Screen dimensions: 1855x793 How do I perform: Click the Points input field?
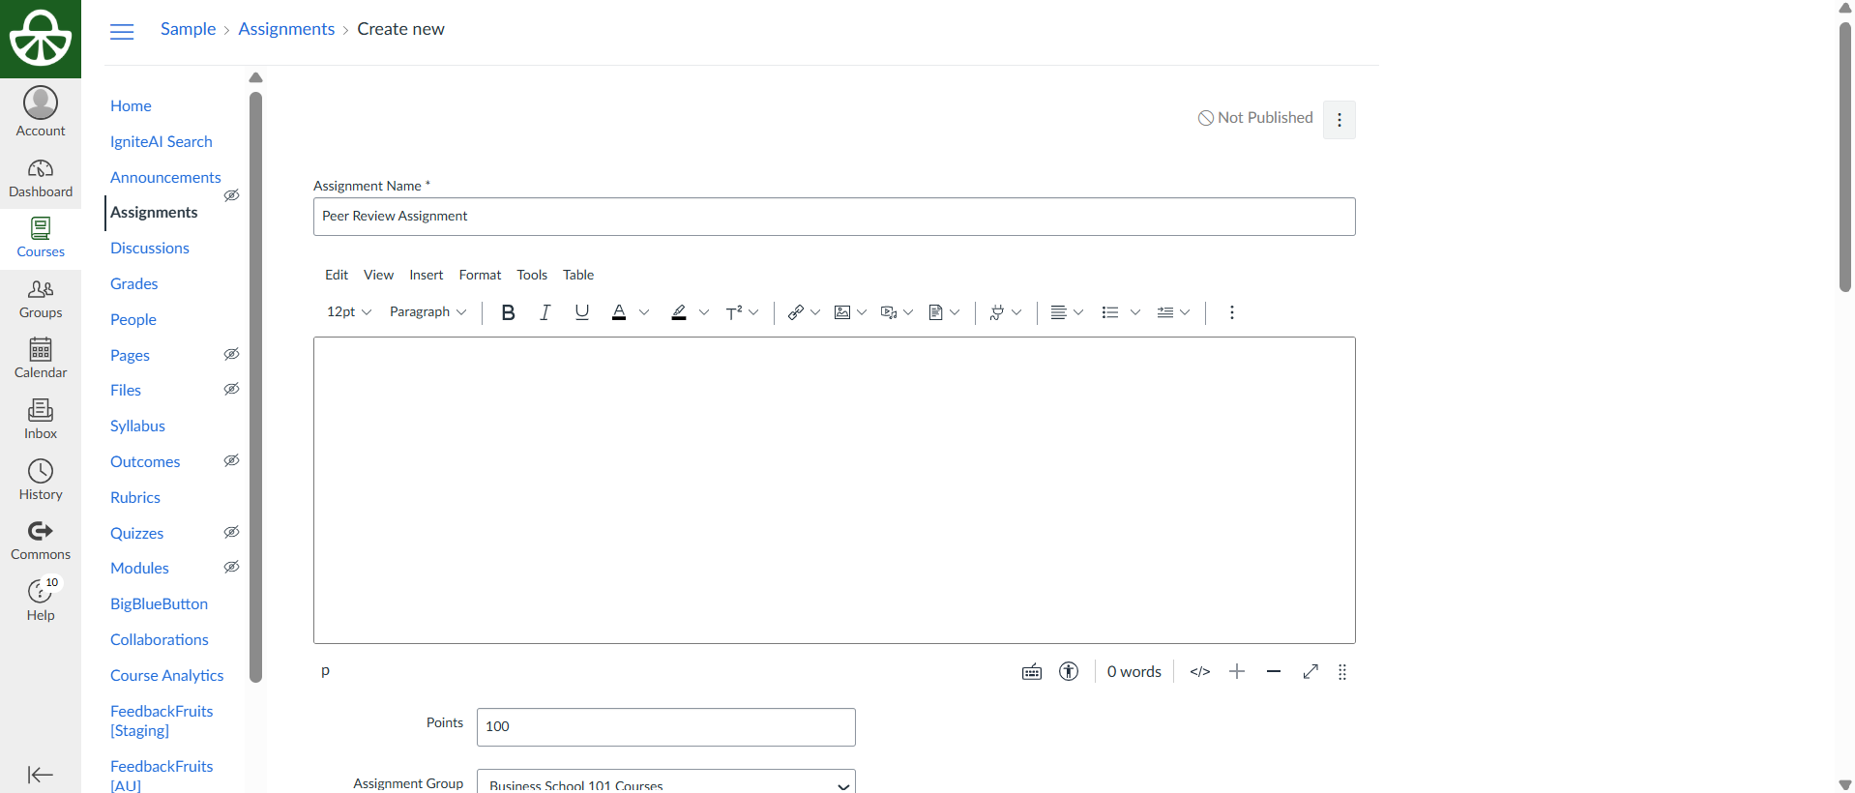(665, 726)
